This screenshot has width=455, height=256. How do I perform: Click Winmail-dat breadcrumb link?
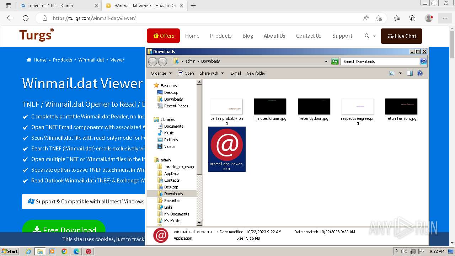coord(91,60)
